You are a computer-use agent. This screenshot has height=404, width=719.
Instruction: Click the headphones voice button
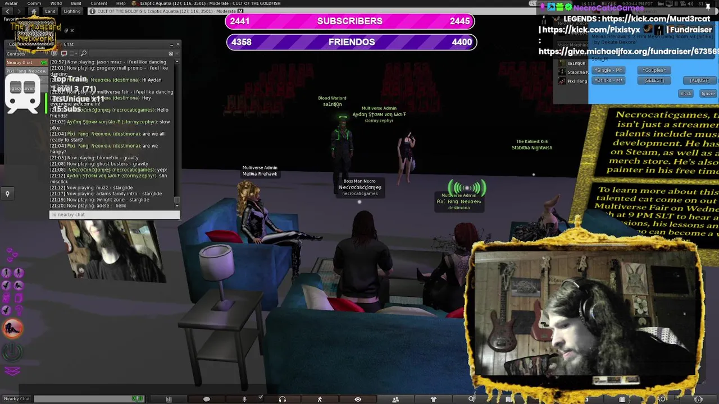point(282,399)
